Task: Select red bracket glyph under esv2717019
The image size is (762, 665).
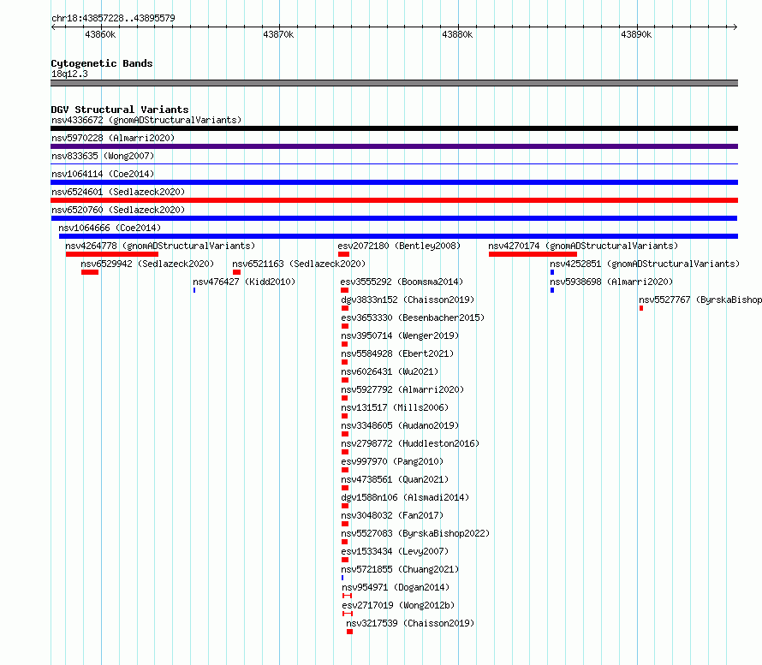Action: [348, 614]
